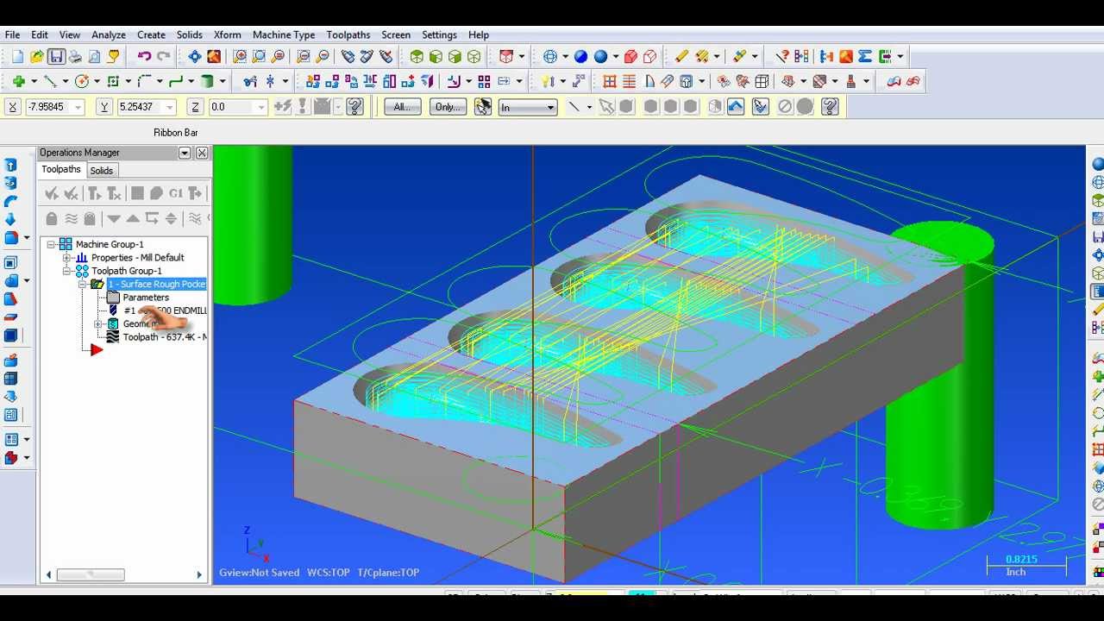
Task: Click the All... selection button
Action: coord(403,107)
